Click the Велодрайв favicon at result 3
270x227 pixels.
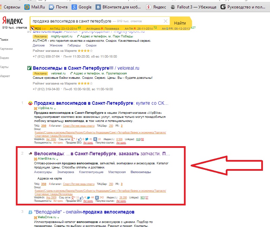pyautogui.click(x=30, y=212)
